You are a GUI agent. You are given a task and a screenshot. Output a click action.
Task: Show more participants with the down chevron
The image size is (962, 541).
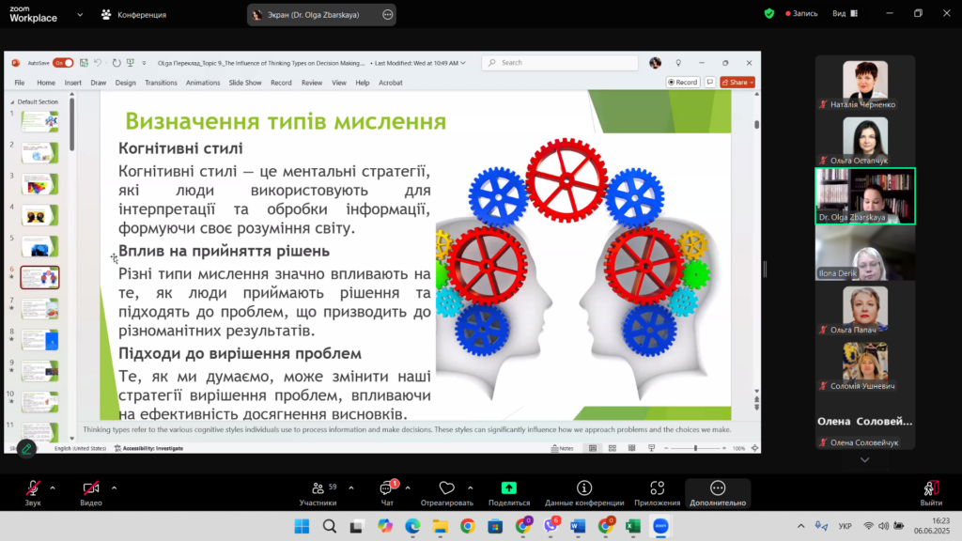click(864, 459)
